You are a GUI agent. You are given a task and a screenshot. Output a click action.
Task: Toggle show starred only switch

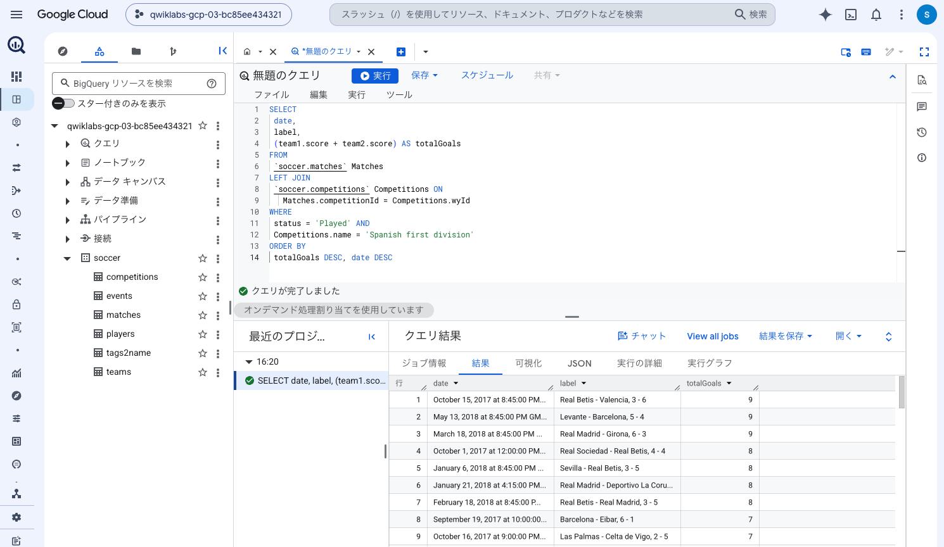click(x=63, y=103)
